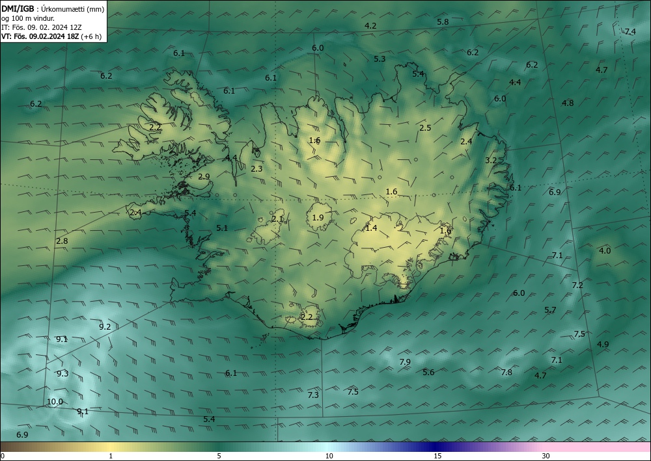Viewport: 651px width, 461px height.
Task: Select the 7.2 value east of Iceland
Action: (577, 285)
